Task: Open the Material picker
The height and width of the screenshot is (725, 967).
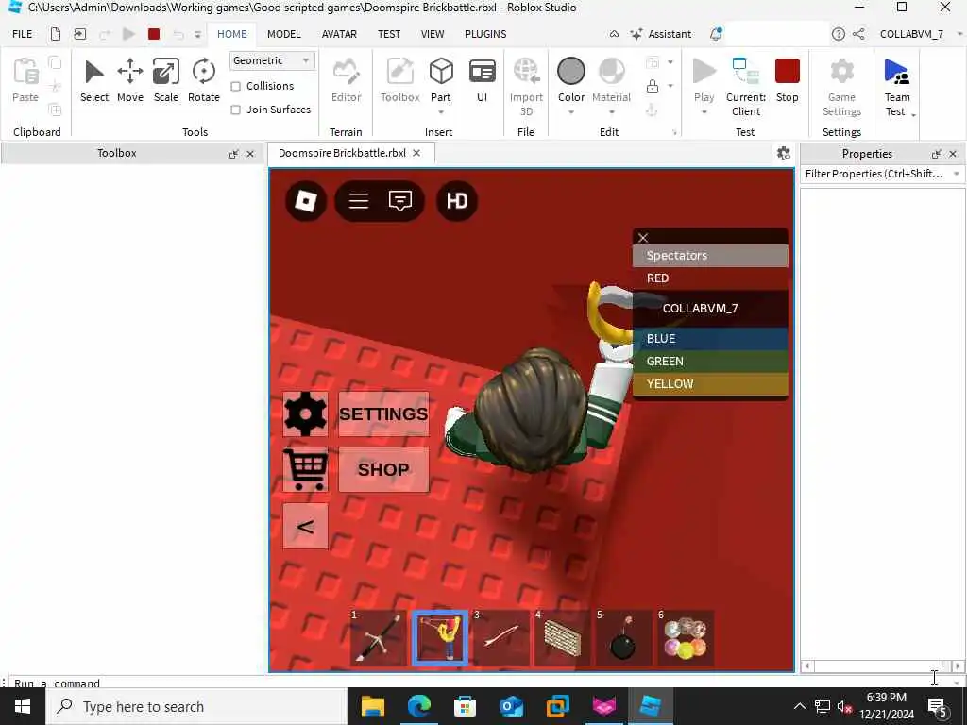Action: 611,80
